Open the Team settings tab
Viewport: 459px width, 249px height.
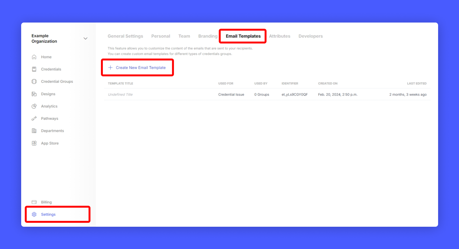coord(184,36)
